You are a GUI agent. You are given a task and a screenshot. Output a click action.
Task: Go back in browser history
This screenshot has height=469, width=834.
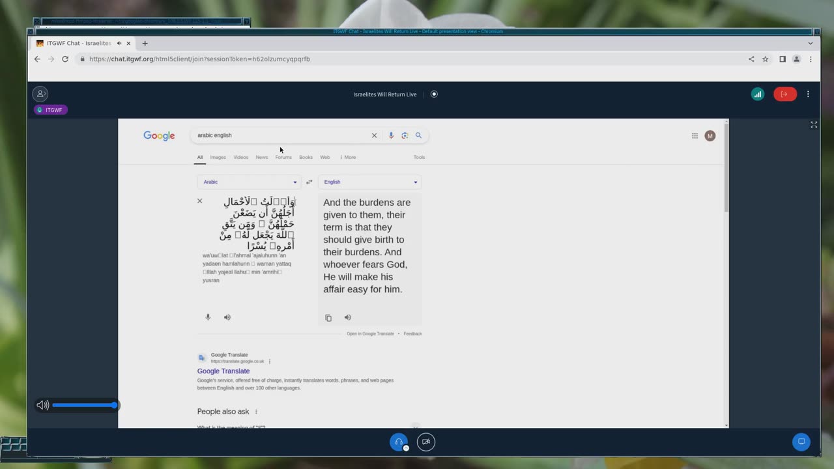click(x=37, y=59)
